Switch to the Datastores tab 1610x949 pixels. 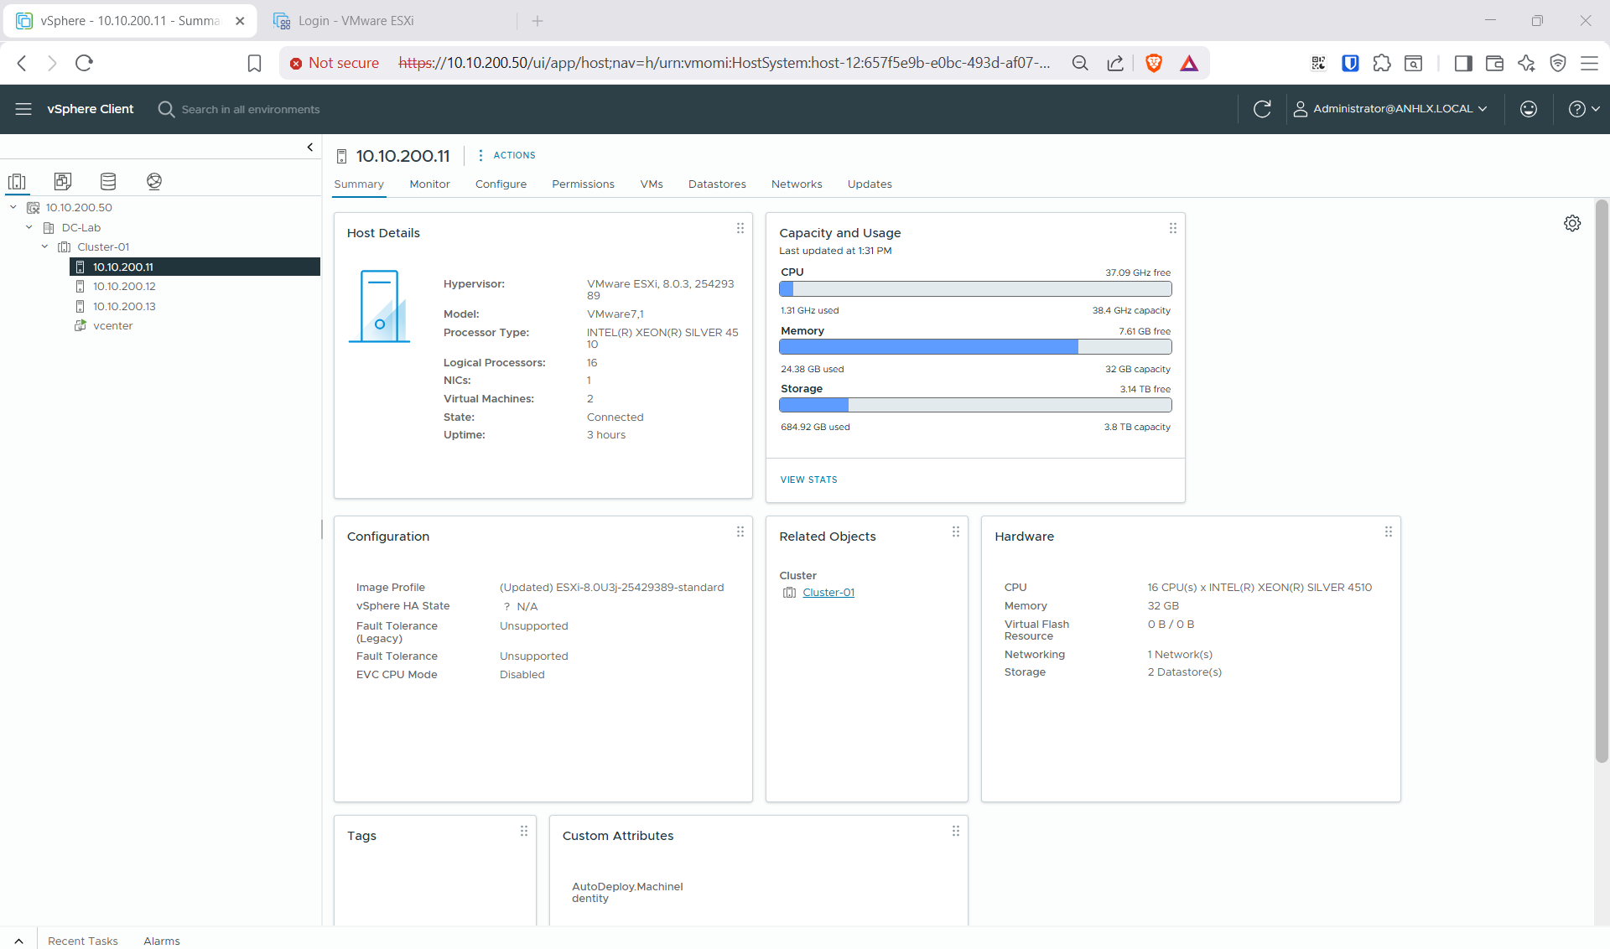coord(717,184)
